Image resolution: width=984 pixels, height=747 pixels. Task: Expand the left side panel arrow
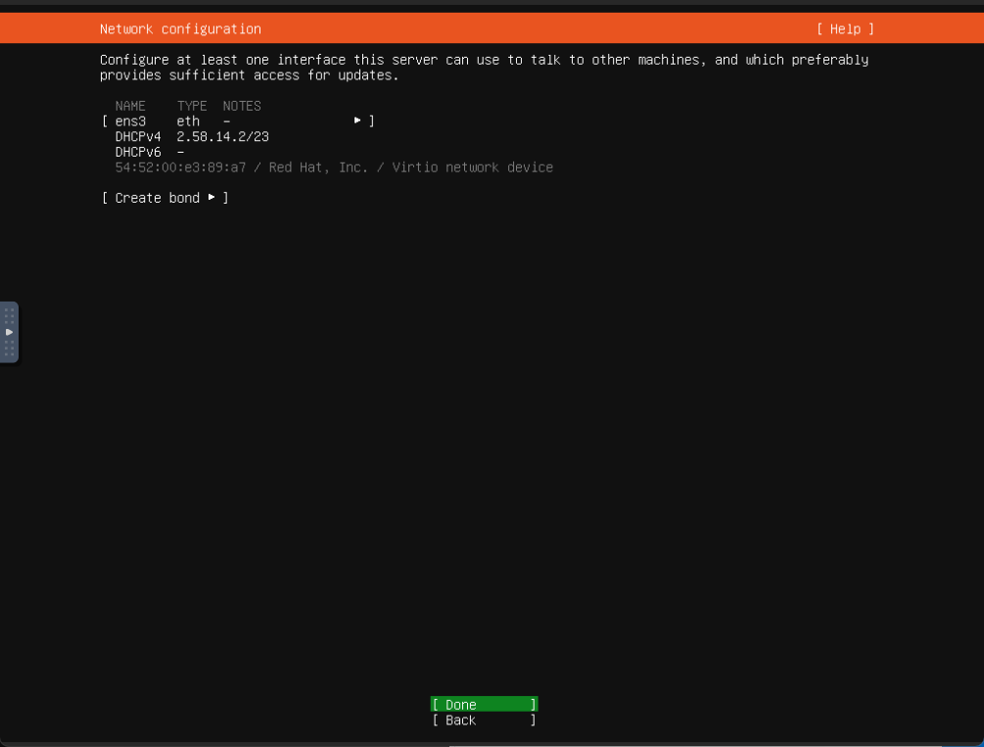click(x=9, y=332)
